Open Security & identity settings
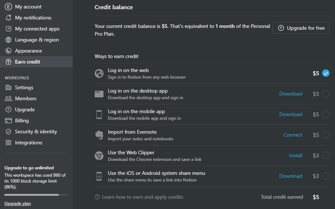 tap(36, 131)
